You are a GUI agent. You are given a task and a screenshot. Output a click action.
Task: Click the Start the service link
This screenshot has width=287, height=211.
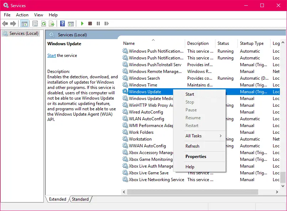click(51, 56)
